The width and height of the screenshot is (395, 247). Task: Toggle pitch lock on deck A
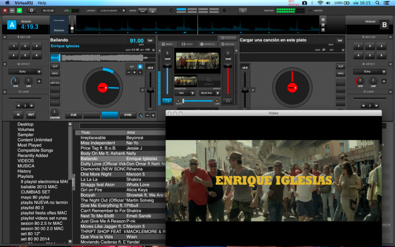tap(55, 82)
